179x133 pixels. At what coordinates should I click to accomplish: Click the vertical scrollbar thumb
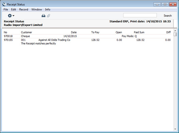pos(175,34)
